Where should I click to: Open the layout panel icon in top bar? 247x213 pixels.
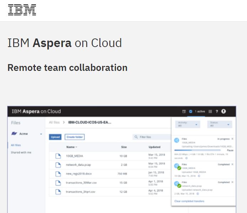184,111
